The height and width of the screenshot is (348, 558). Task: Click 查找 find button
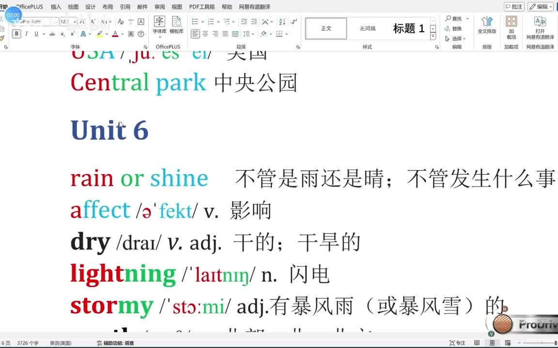coord(454,18)
